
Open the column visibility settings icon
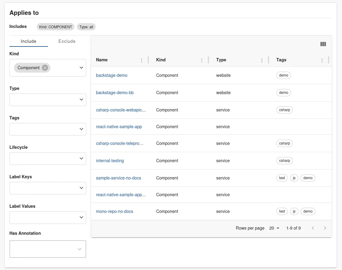click(x=323, y=44)
